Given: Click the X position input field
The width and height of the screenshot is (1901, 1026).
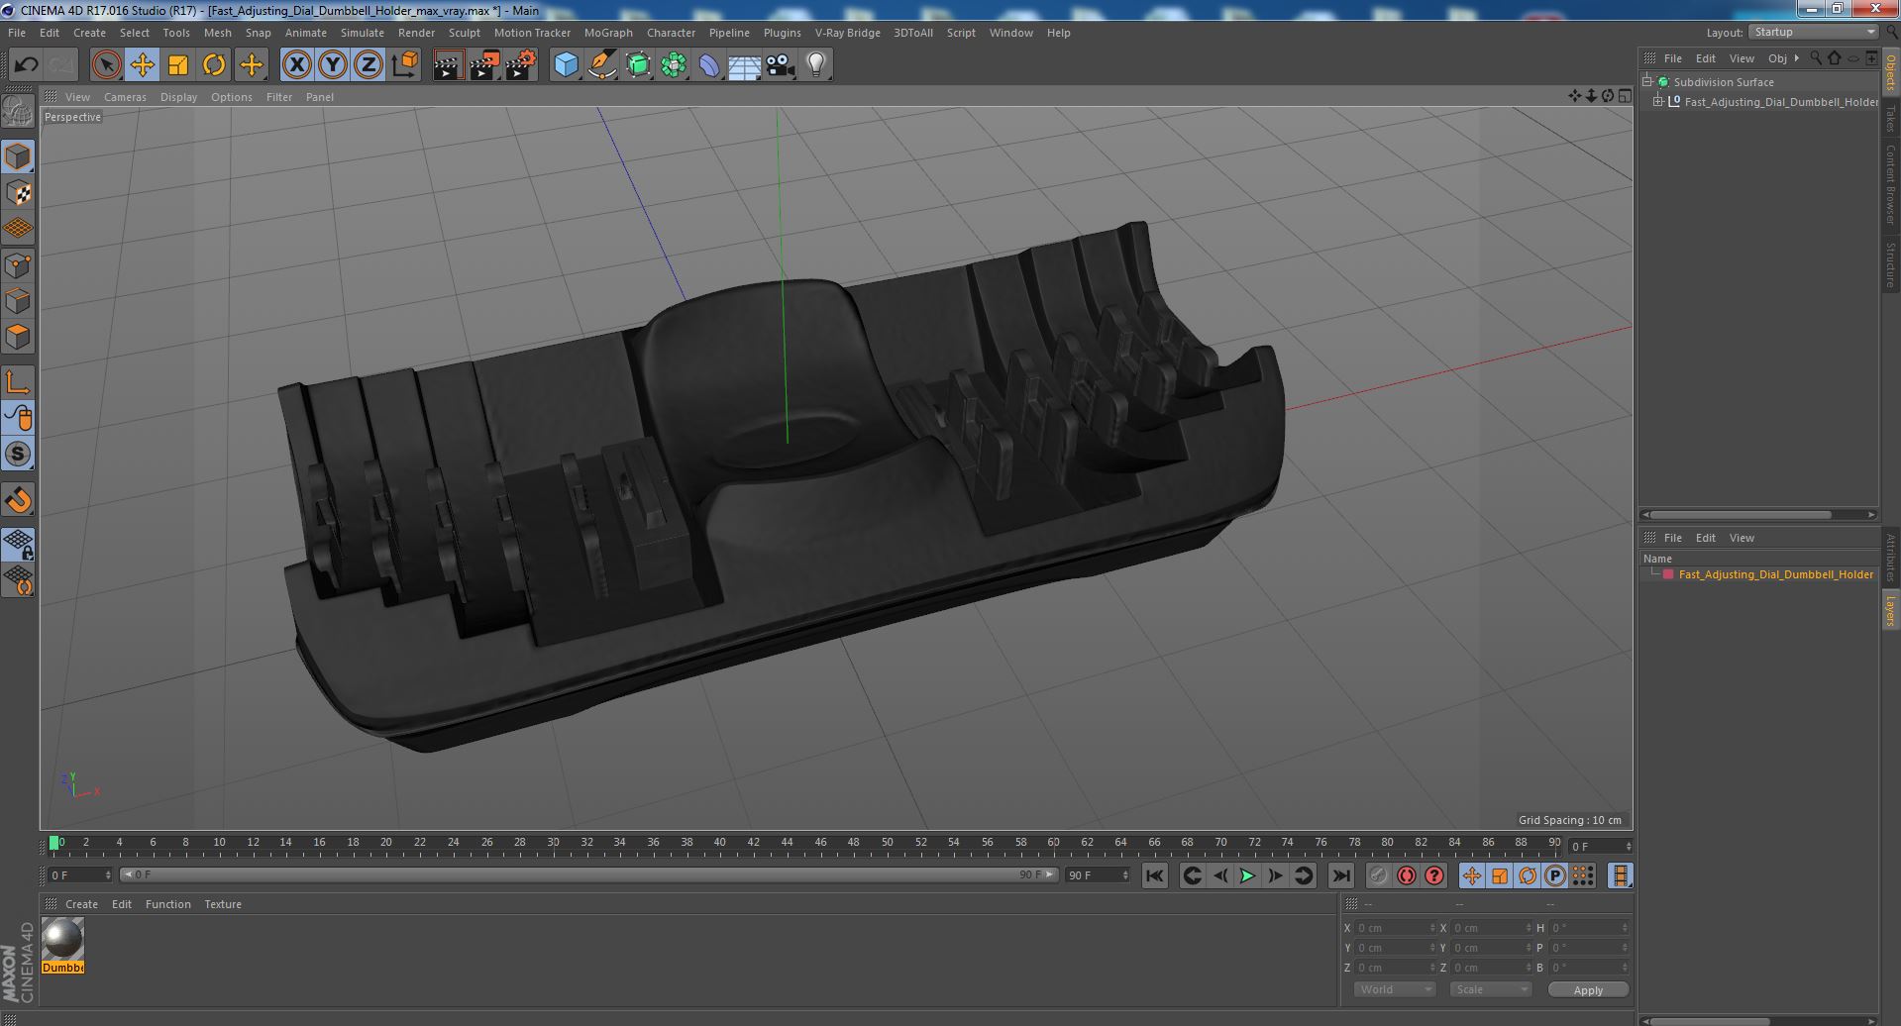Looking at the screenshot, I should [x=1395, y=928].
